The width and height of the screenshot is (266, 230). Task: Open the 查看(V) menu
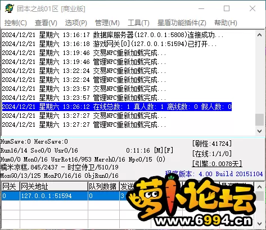46,23
